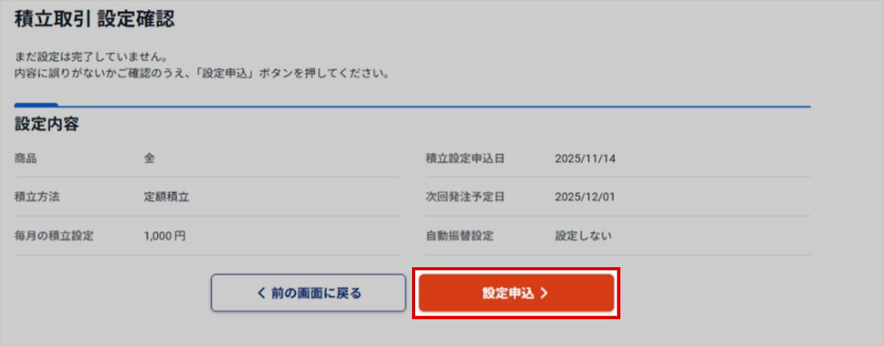Select the 毎月の積立設定 label
This screenshot has height=346, width=884.
54,236
